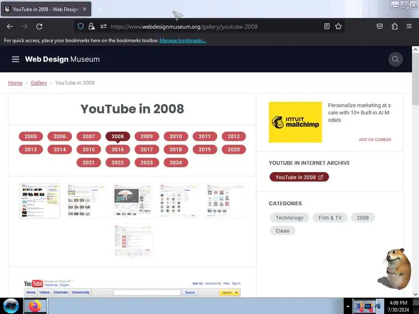
Task: Select year 2023 pill
Action: tap(147, 163)
